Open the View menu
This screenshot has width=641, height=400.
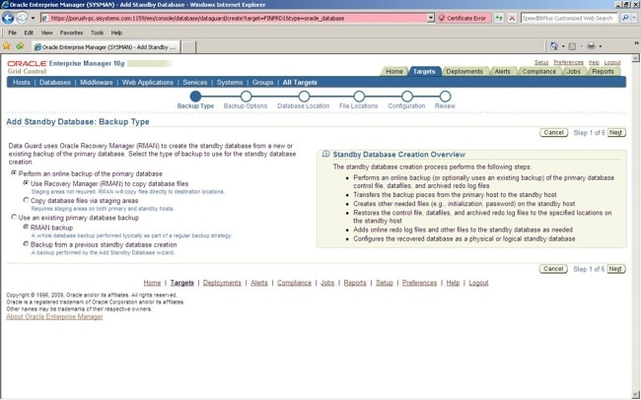[46, 33]
